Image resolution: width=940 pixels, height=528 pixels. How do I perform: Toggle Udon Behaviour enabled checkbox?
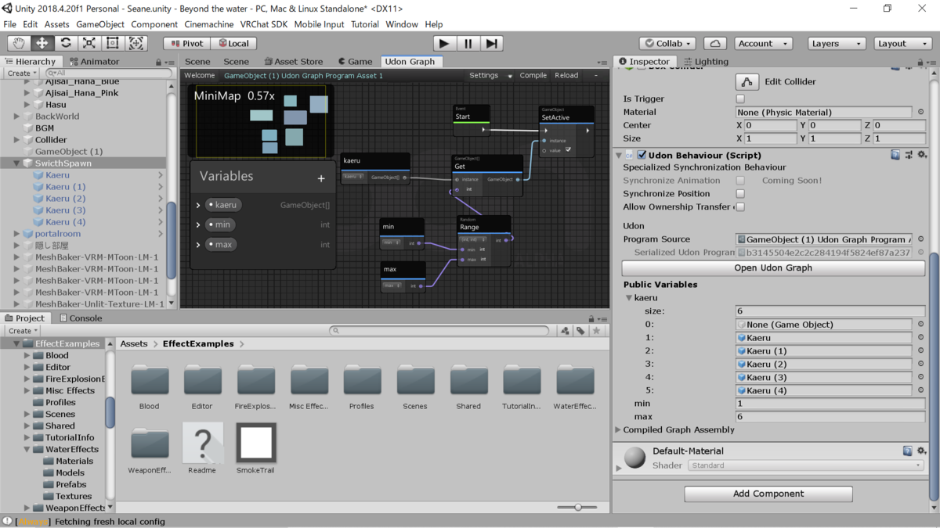[642, 155]
